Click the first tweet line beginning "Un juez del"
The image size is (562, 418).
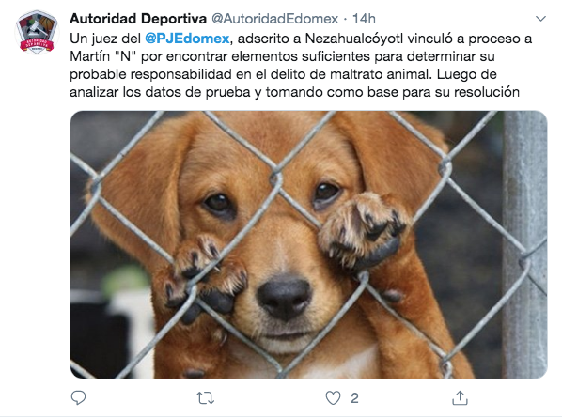pos(301,39)
